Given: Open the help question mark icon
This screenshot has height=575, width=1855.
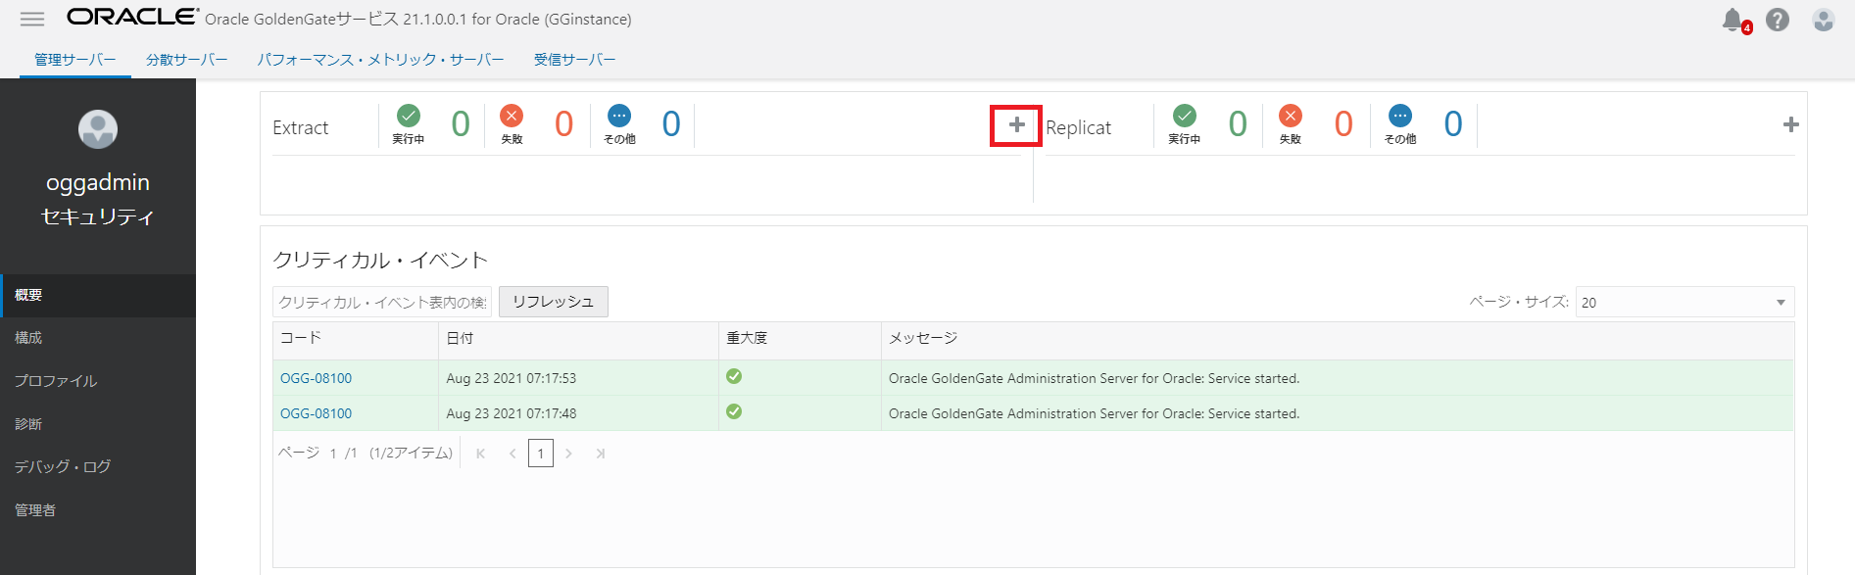Looking at the screenshot, I should click(1778, 20).
